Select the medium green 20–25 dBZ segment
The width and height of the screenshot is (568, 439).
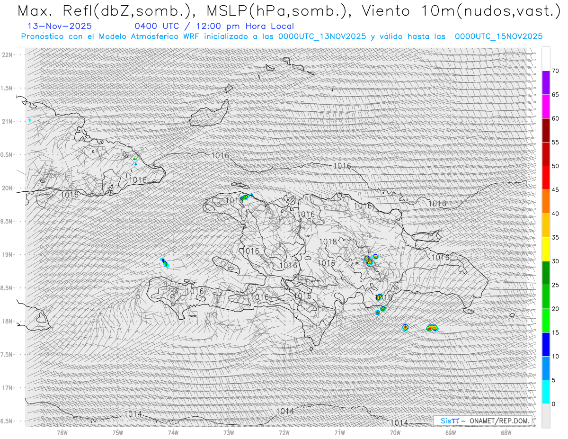(546, 297)
